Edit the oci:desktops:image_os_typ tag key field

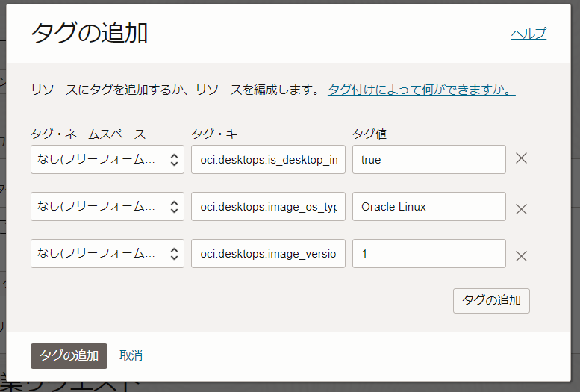pyautogui.click(x=268, y=207)
